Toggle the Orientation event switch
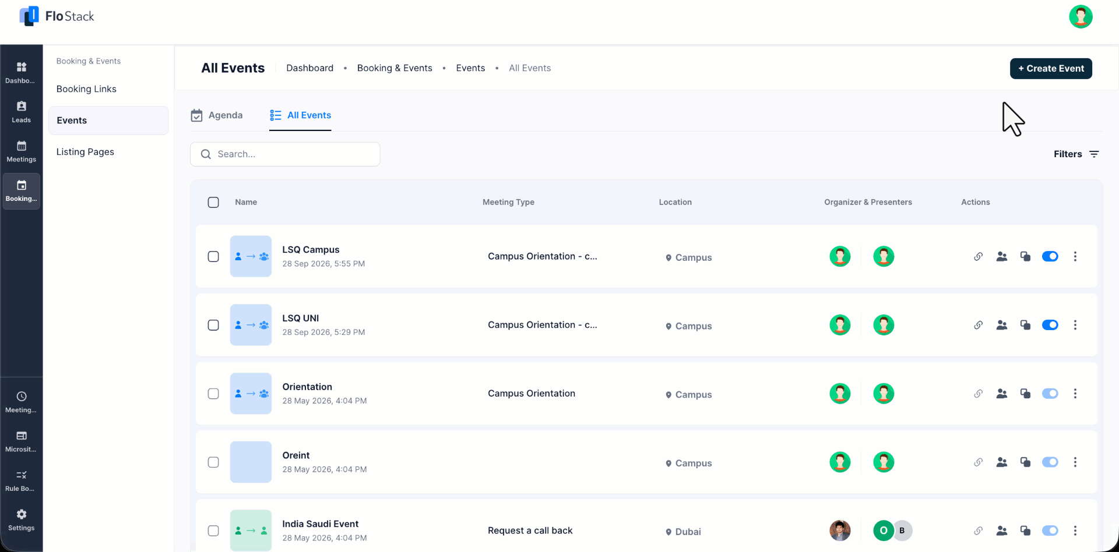Viewport: 1119px width, 552px height. pos(1050,394)
